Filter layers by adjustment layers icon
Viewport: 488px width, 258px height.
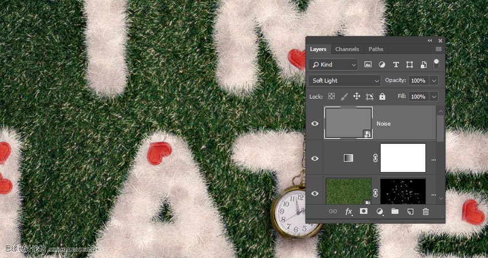[382, 65]
